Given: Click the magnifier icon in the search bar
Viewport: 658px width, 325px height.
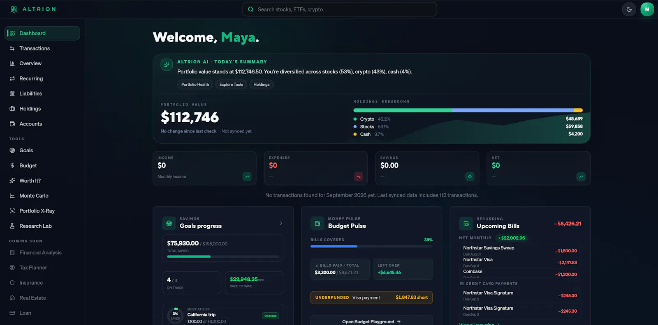Looking at the screenshot, I should pyautogui.click(x=250, y=9).
